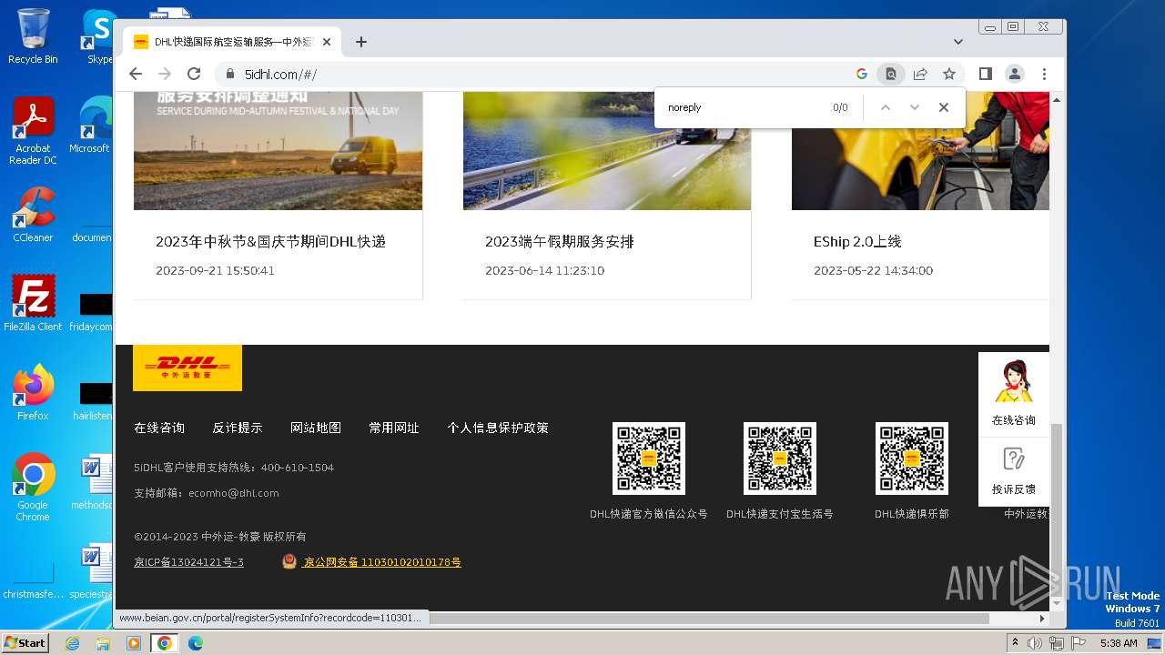Show hidden tray icons arrow

point(1015,643)
